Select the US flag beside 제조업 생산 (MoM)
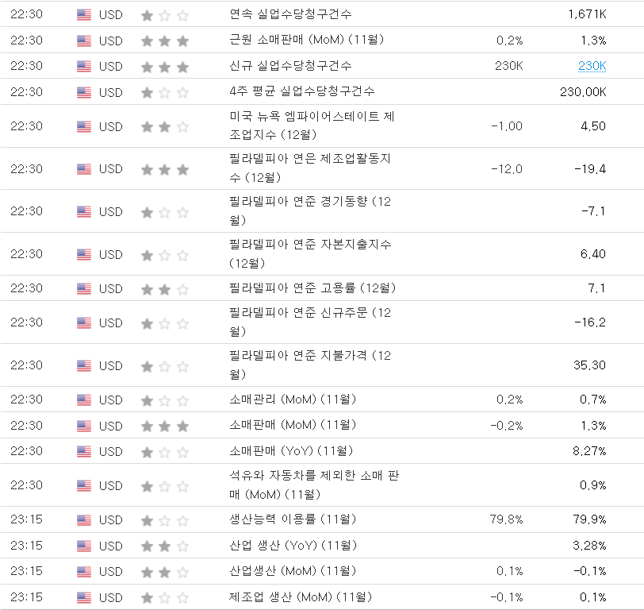 pos(84,597)
